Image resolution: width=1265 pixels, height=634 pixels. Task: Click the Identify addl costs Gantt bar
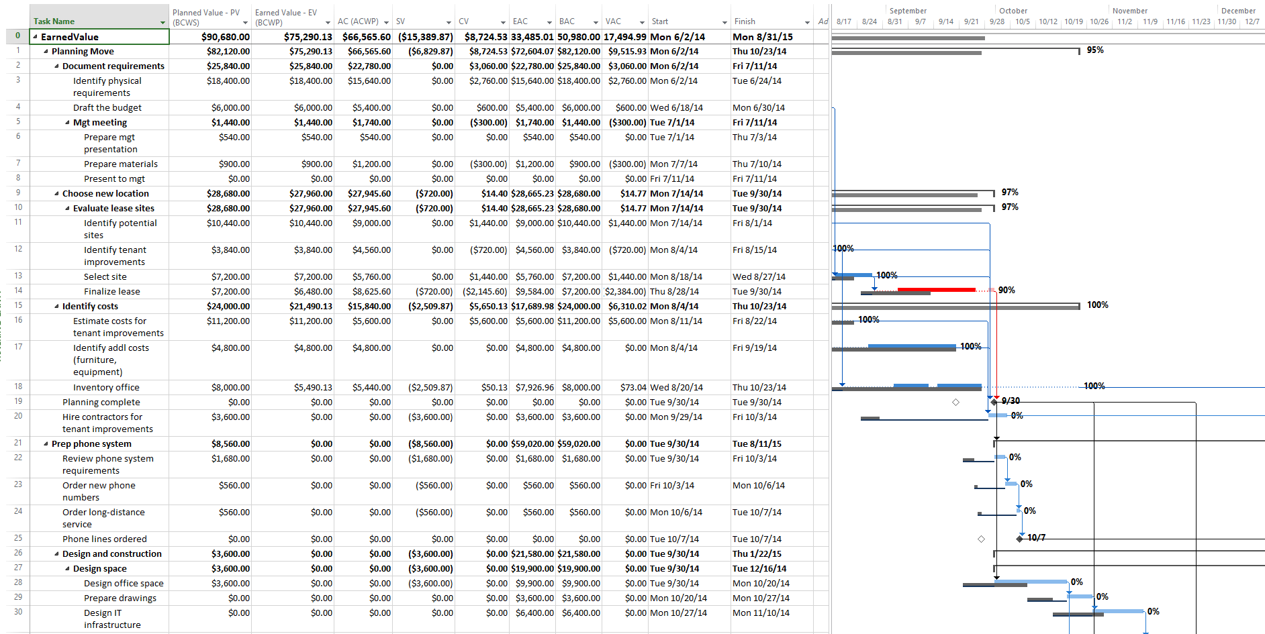tap(912, 346)
